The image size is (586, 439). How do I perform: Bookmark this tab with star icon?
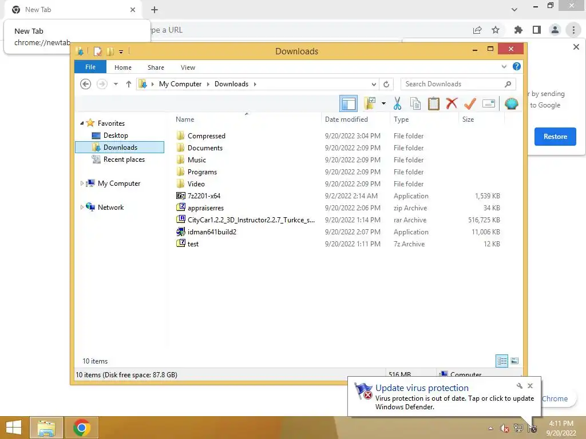click(x=496, y=30)
